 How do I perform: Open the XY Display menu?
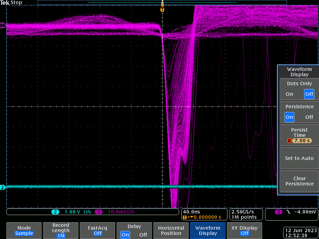tap(245, 231)
